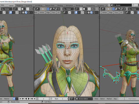Choose invert selection mode in middle viewport
This screenshot has width=139, height=104.
click(56, 9)
